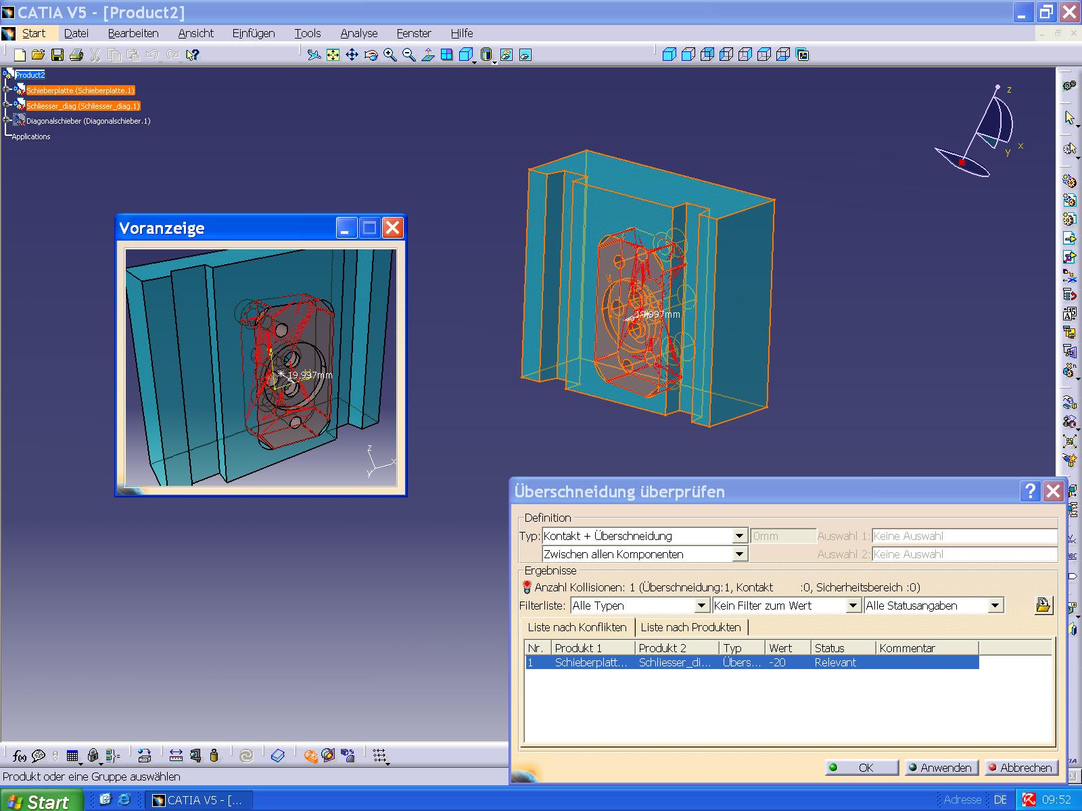Click the export results icon in the clash dialog

1043,605
